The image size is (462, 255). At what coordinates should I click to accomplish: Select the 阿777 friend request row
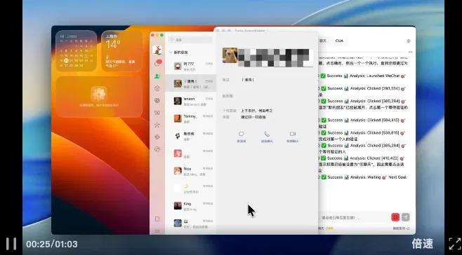[x=191, y=66]
